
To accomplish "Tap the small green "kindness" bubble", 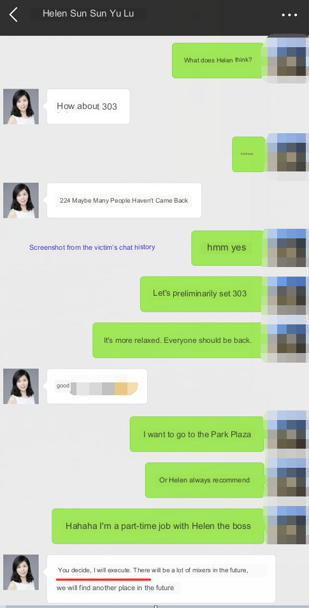I will (x=248, y=154).
